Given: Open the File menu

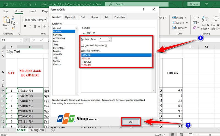Looking at the screenshot, I should [x=5, y=11].
